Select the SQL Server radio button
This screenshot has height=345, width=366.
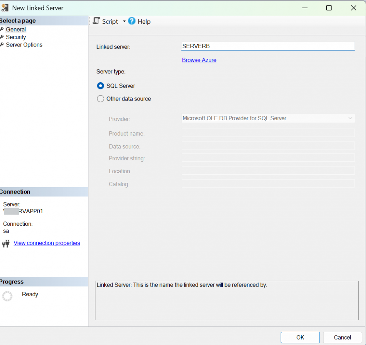tap(100, 86)
